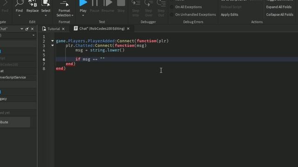
Task: Click 'function(msg)' on line 3
Action: point(130,45)
